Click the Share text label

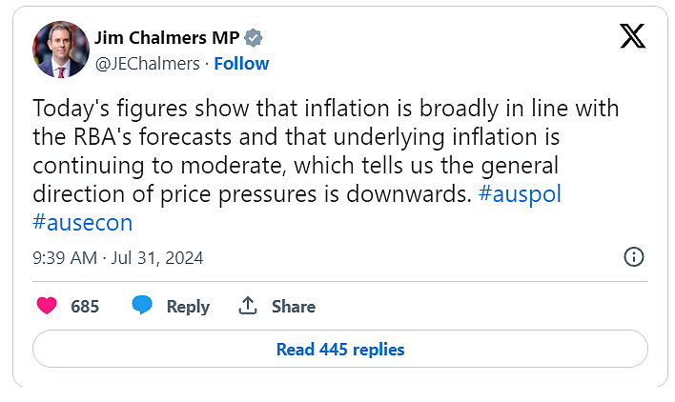[x=294, y=307]
